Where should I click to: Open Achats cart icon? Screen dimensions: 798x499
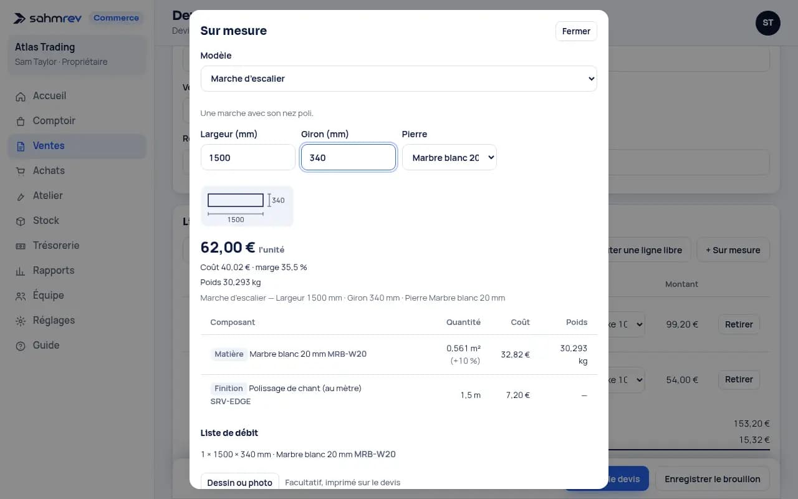[x=21, y=171]
